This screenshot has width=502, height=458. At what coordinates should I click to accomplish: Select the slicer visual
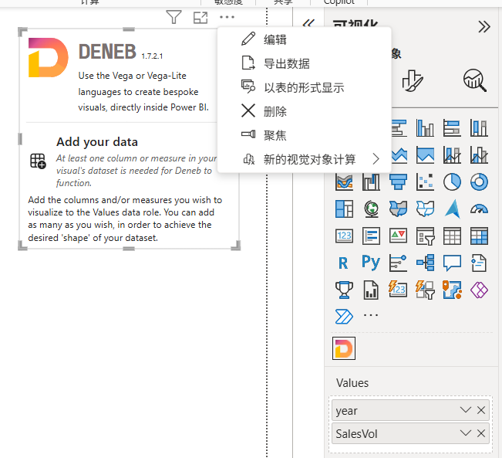[425, 236]
